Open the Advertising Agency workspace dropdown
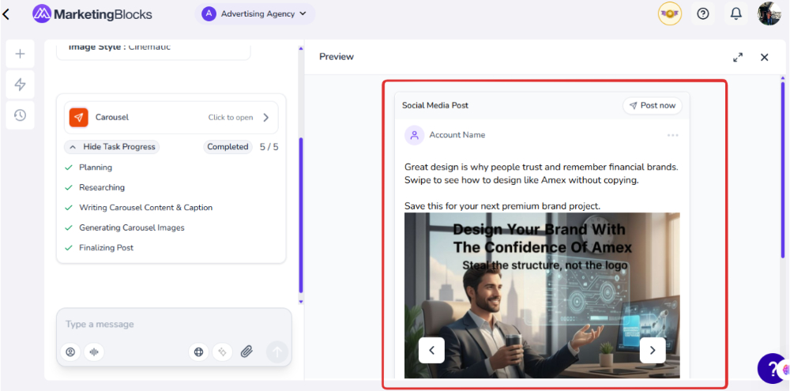Screen dimensions: 790x391 [254, 13]
